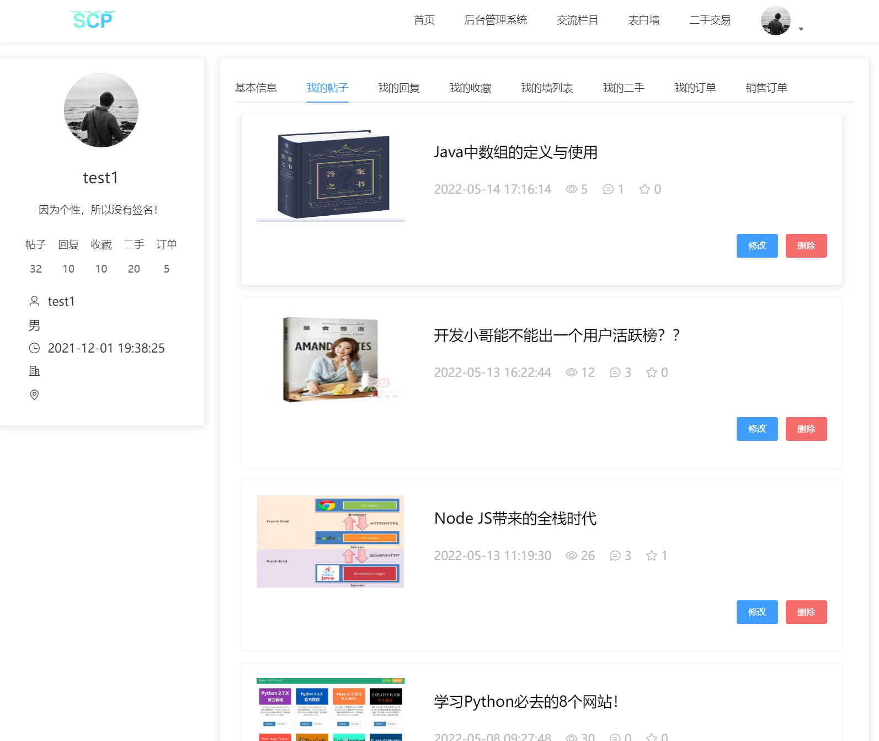
Task: Switch to the 我的回复 tab
Action: pyautogui.click(x=399, y=88)
